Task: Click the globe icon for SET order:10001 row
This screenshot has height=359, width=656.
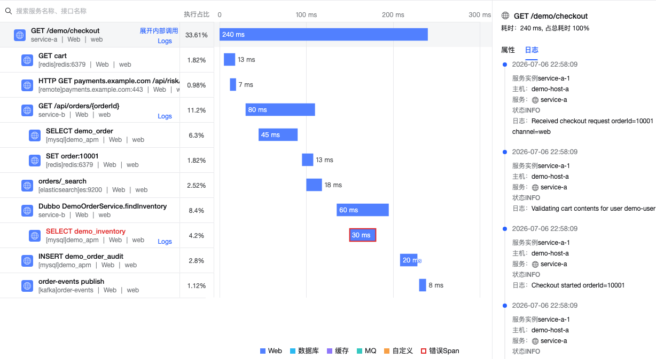Action: (x=35, y=161)
